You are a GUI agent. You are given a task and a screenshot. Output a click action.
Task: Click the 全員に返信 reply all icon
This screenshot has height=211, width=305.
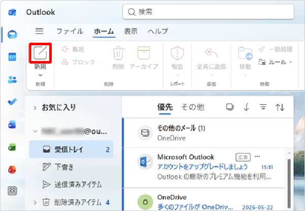211,53
